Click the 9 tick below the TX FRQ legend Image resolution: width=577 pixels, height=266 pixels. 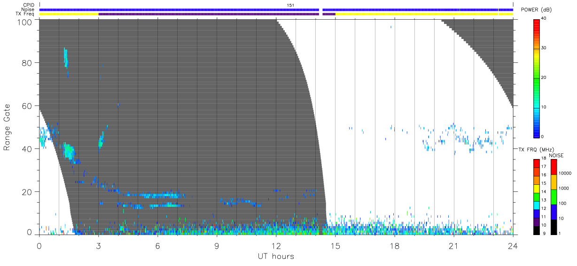pos(545,233)
